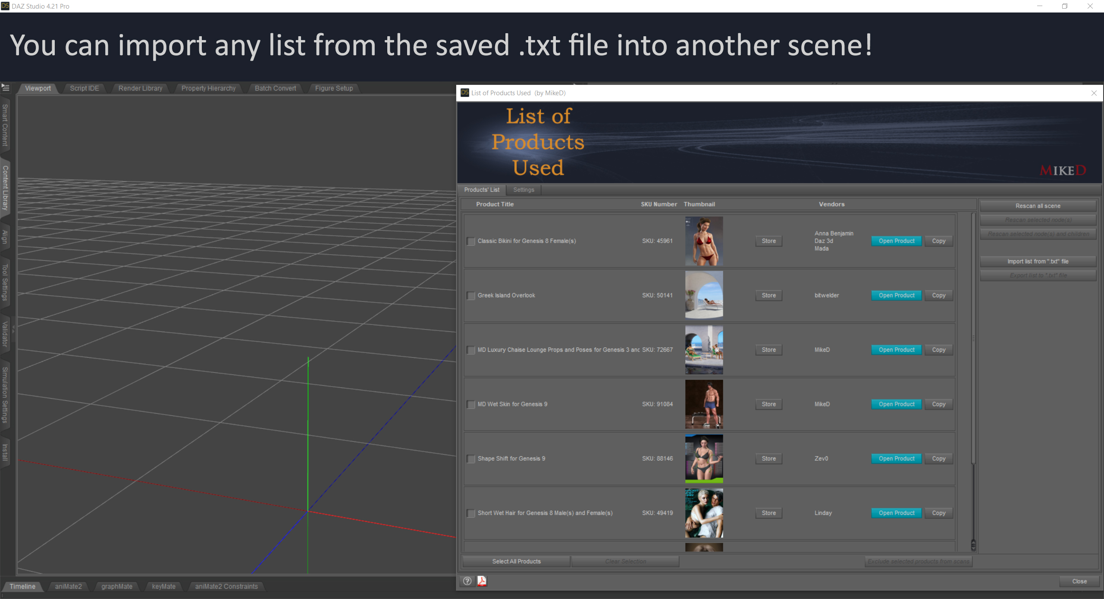This screenshot has width=1104, height=599.
Task: Tick checkbox for MD Luxury Chaise Lounge
Action: 471,350
